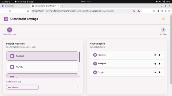Open Activities overview
Image resolution: width=172 pixels, height=96 pixels.
[6, 2]
